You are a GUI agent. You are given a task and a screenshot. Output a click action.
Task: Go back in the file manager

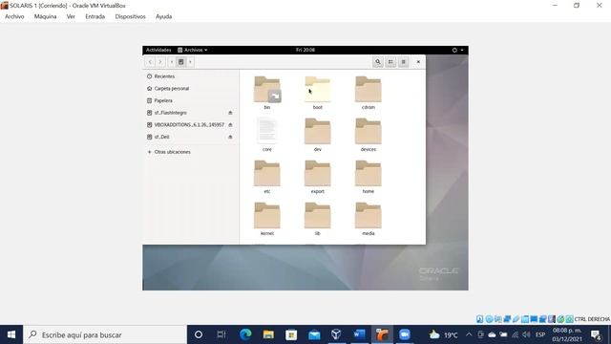point(150,62)
